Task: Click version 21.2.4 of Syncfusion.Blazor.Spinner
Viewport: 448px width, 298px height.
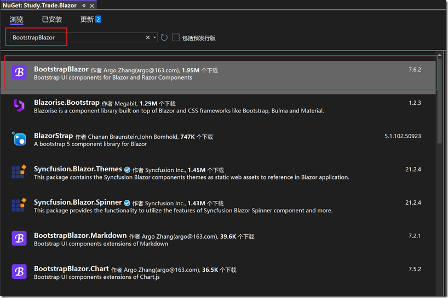Action: [413, 203]
